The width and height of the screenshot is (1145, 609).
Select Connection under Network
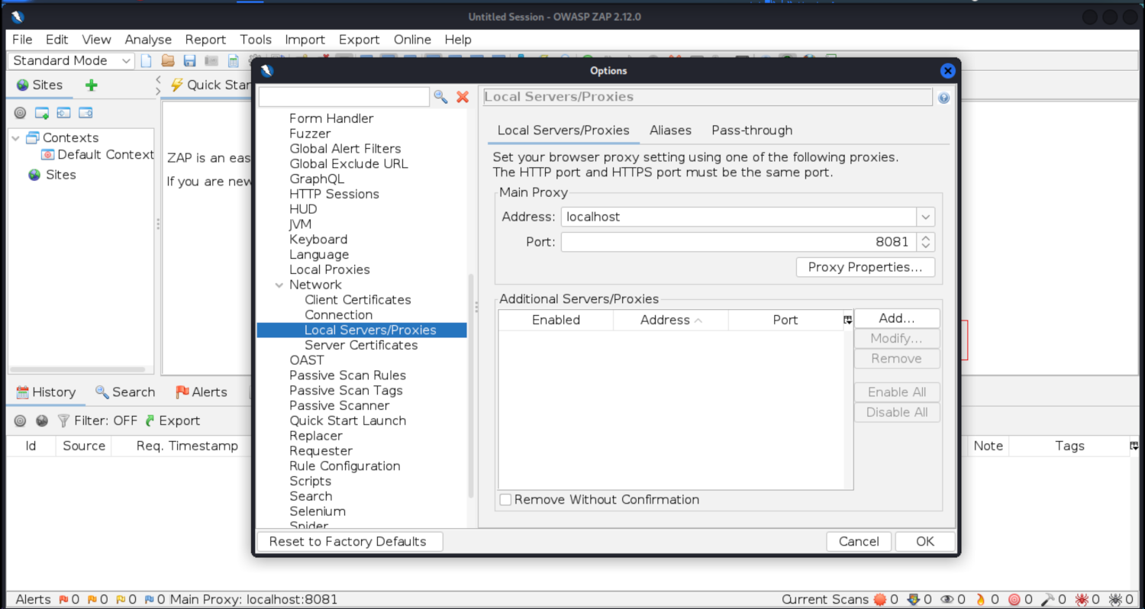[x=338, y=315]
